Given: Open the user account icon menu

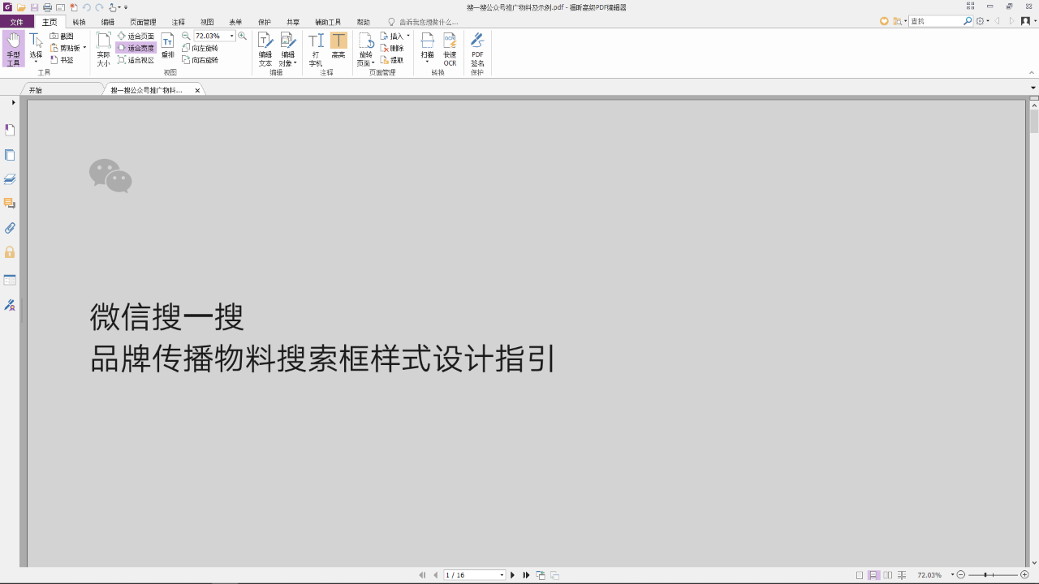Looking at the screenshot, I should tap(1025, 21).
